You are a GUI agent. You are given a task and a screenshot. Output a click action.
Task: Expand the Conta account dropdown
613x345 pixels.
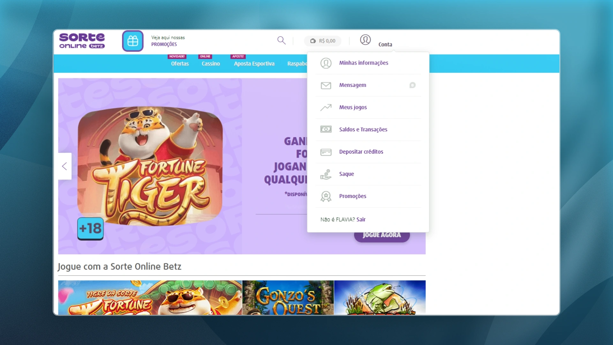(385, 44)
